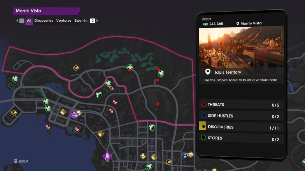
Task: Select the clothing store marker between the red dots
Action: (x=161, y=74)
